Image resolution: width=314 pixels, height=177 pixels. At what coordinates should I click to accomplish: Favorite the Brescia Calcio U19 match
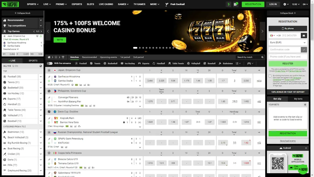click(49, 163)
